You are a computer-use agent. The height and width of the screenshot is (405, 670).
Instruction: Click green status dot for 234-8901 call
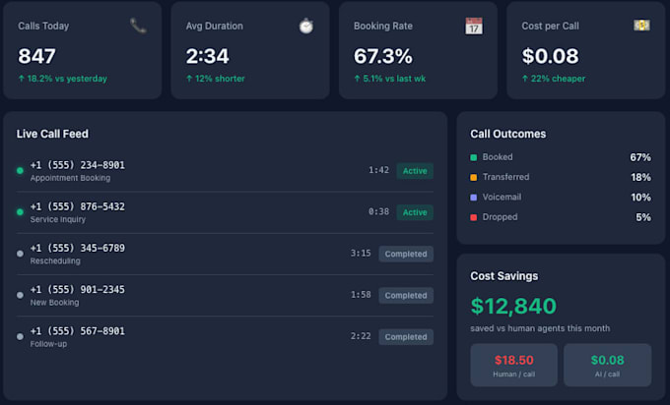point(20,170)
